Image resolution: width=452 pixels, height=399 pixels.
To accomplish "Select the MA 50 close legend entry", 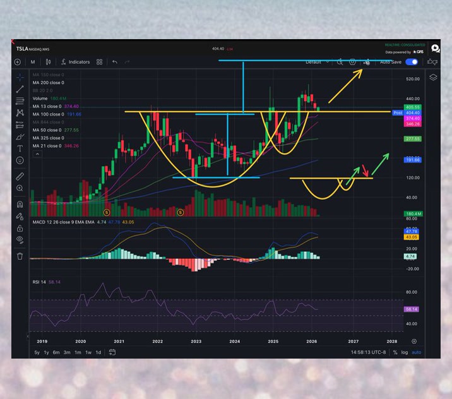I will coord(56,130).
